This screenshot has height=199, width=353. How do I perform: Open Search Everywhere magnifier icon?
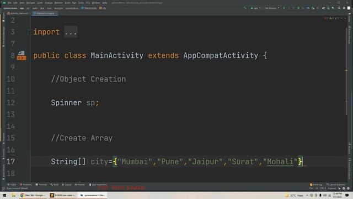coord(339,8)
